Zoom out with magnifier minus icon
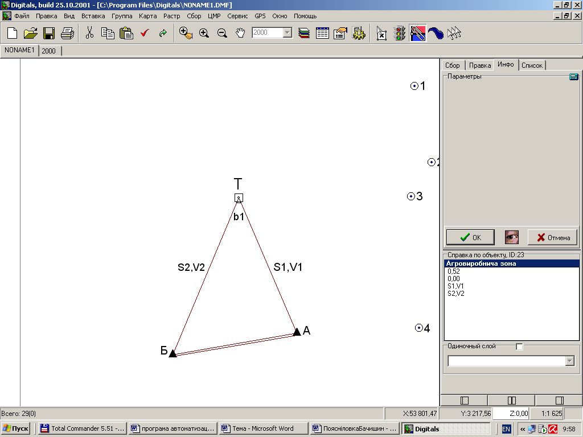Viewport: 583px width, 437px height. [x=222, y=34]
